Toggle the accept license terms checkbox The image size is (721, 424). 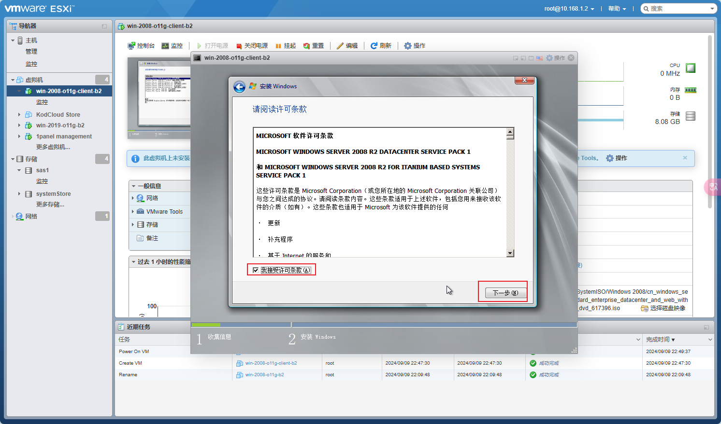point(256,270)
